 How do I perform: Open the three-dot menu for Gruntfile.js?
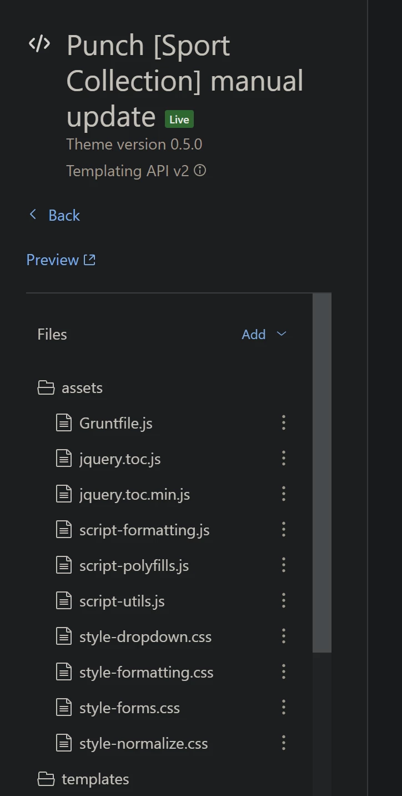tap(284, 422)
